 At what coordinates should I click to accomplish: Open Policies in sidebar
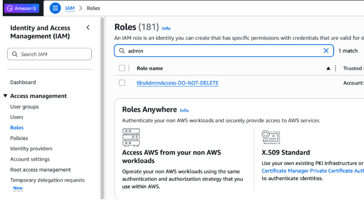point(19,138)
